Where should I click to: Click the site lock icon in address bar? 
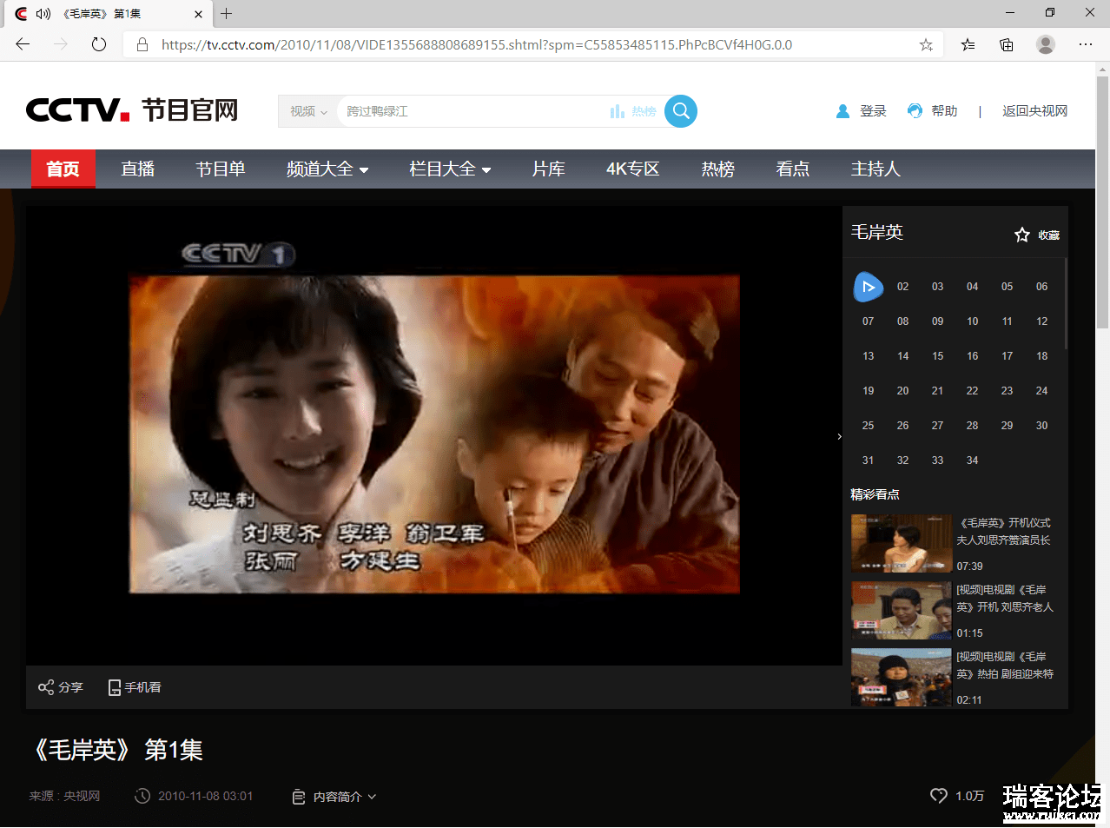tap(142, 44)
